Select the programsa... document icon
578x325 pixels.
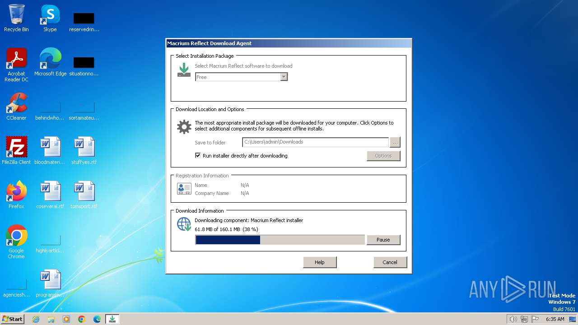pos(50,283)
